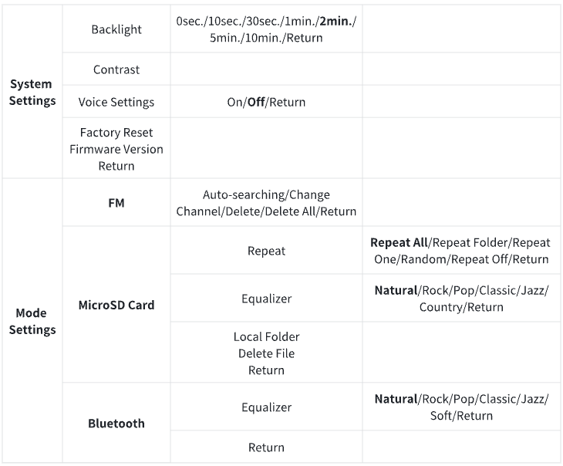Select the FM mode label
The width and height of the screenshot is (563, 466).
[x=116, y=203]
